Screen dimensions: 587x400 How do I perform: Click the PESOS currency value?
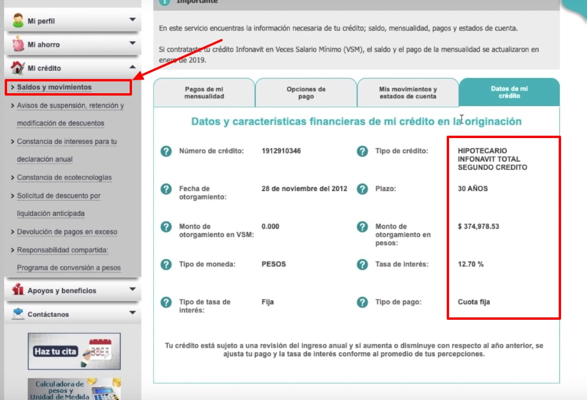pos(273,264)
